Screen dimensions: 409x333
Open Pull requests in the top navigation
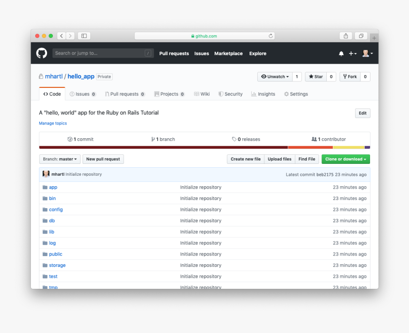click(x=174, y=53)
